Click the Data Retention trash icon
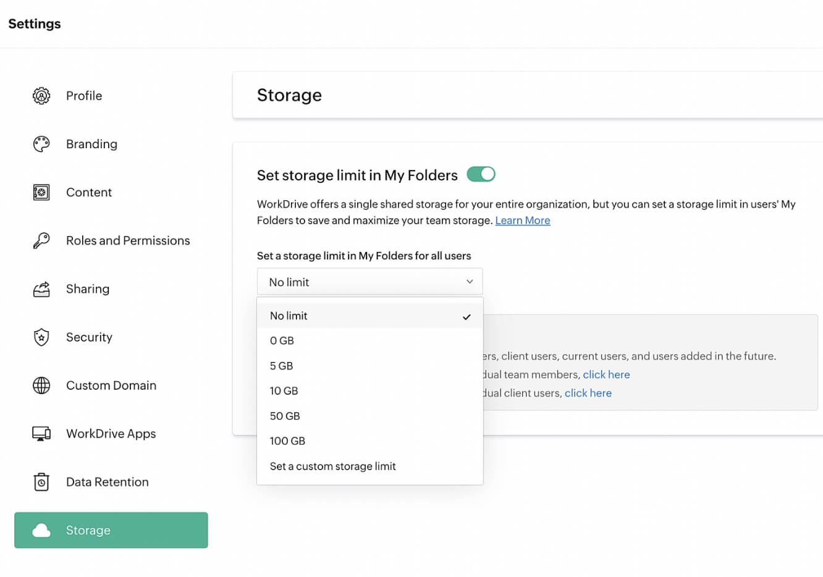The image size is (823, 577). pos(41,482)
